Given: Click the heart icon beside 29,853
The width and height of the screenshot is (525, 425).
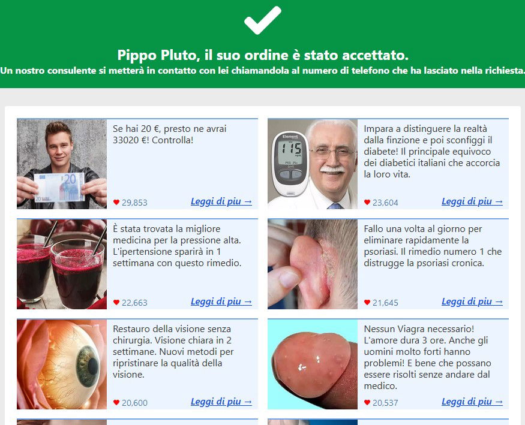Looking at the screenshot, I should click(x=116, y=202).
